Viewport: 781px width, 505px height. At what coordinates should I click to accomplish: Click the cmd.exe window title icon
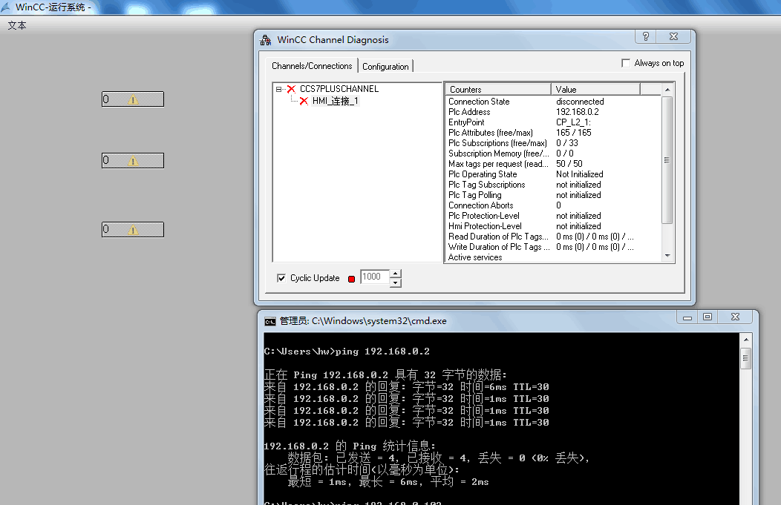click(270, 321)
